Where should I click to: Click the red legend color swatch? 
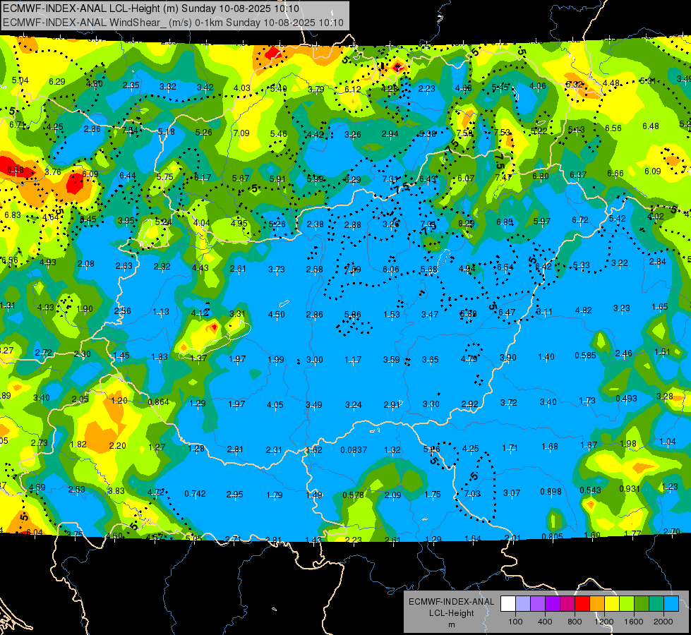pyautogui.click(x=582, y=604)
